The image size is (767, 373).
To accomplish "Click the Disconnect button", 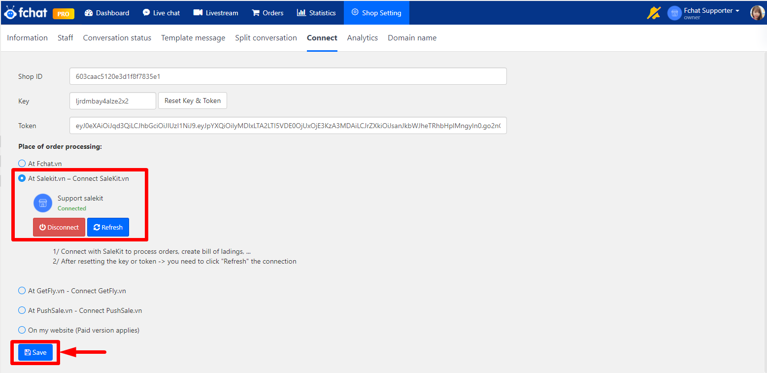I will point(59,227).
